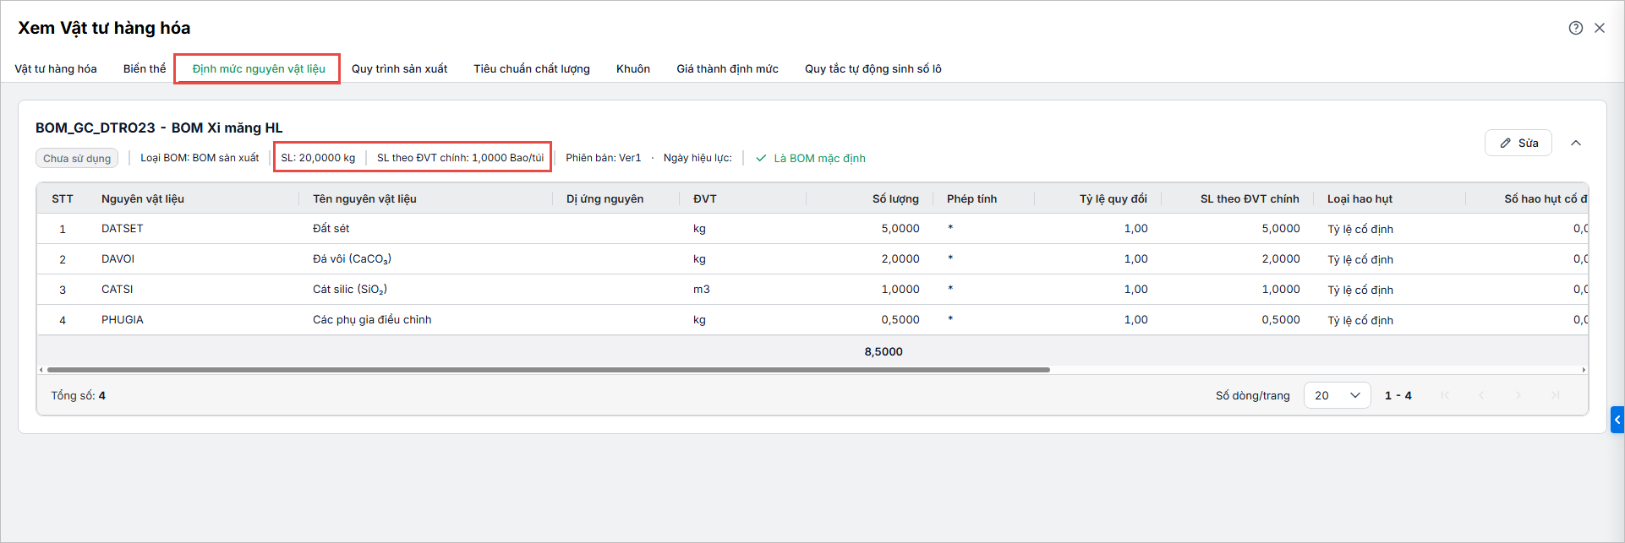Click the Loại BOM: BOM sản xuất label
This screenshot has width=1625, height=543.
tap(200, 158)
